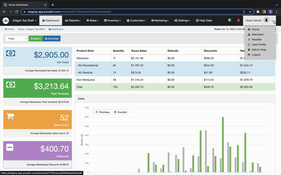
Task: Toggle Current series in chart legend
Action: click(120, 112)
